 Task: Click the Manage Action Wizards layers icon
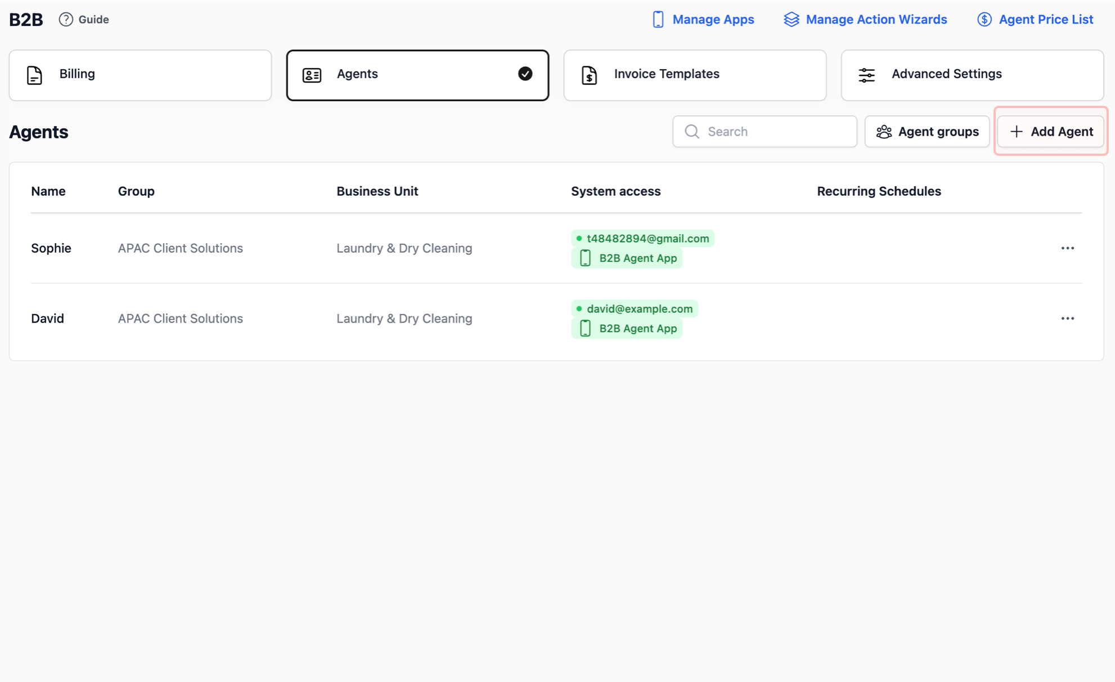point(791,20)
